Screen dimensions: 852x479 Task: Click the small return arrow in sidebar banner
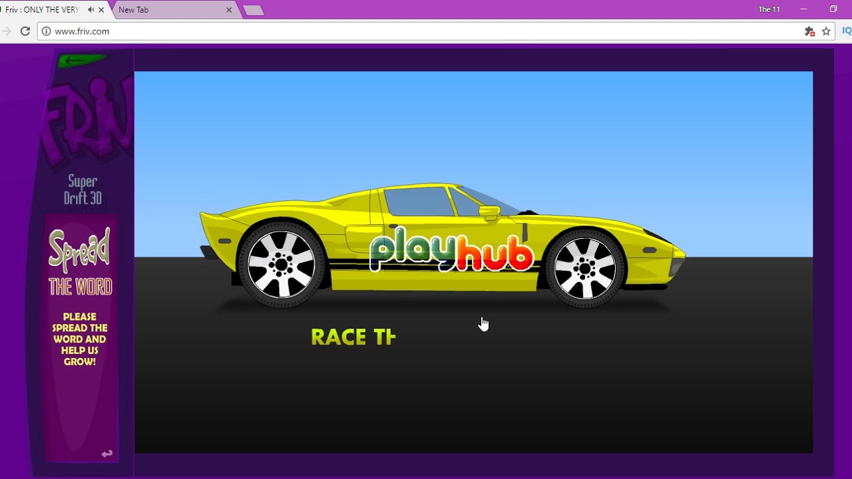coord(107,454)
